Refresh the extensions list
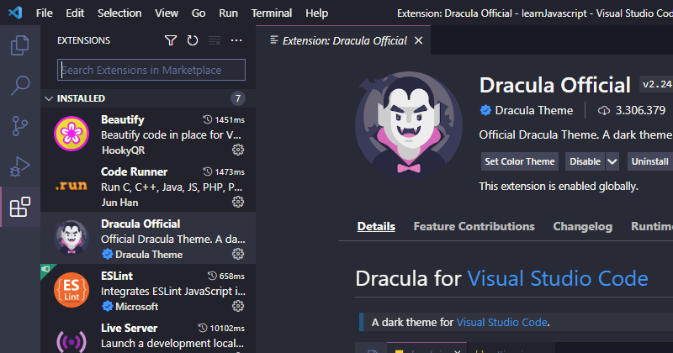 (x=193, y=40)
